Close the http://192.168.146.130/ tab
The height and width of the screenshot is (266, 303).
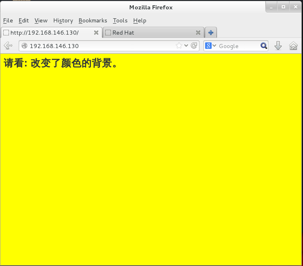(x=96, y=33)
